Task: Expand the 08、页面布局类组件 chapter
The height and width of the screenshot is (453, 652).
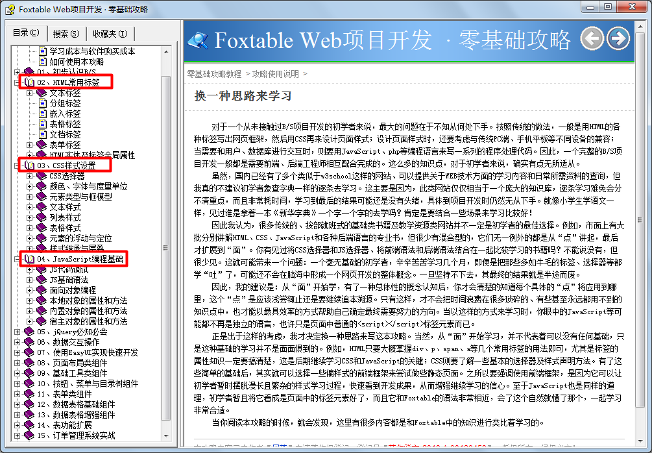Action: 17,363
